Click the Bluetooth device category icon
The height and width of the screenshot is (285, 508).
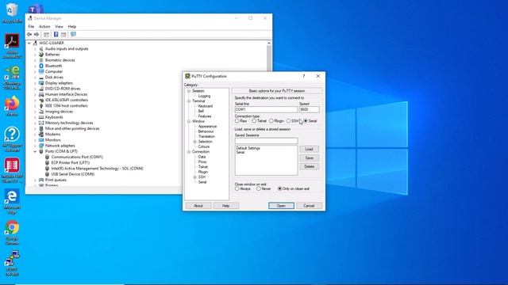pyautogui.click(x=41, y=66)
